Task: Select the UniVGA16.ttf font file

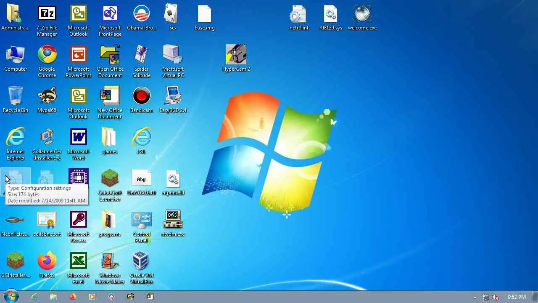Action: pos(141,182)
